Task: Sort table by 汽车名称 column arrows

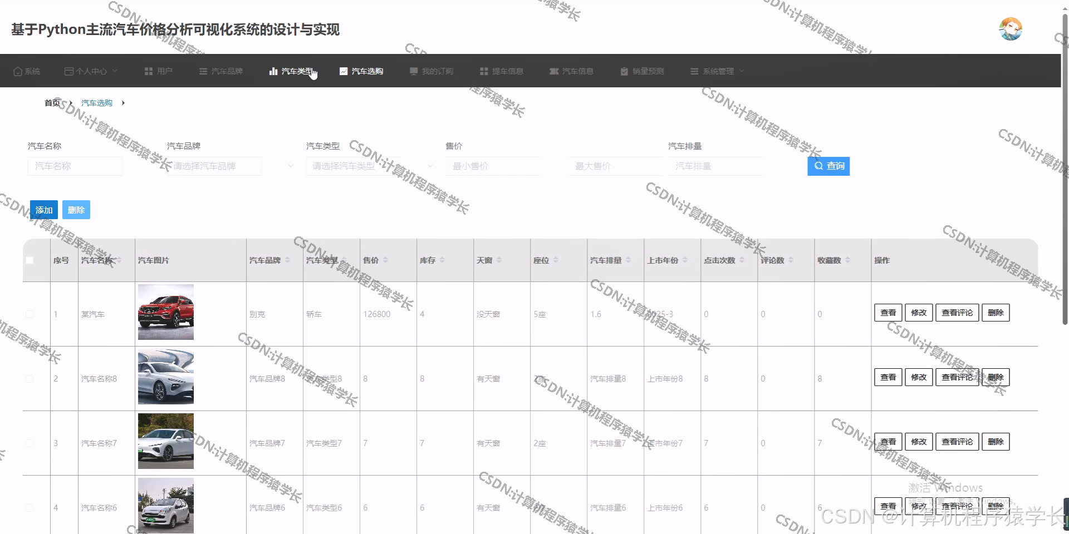Action: [x=119, y=260]
